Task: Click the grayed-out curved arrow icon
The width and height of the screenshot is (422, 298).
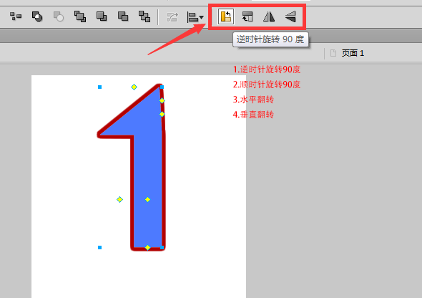Action: click(172, 17)
